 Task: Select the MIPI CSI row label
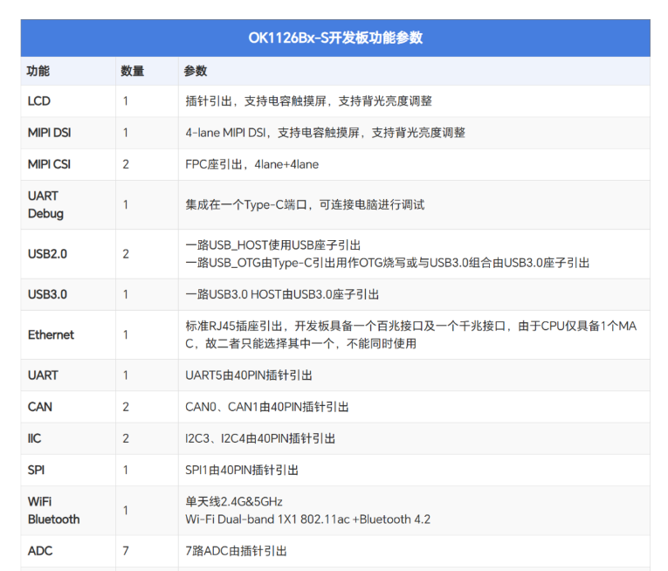coord(50,164)
